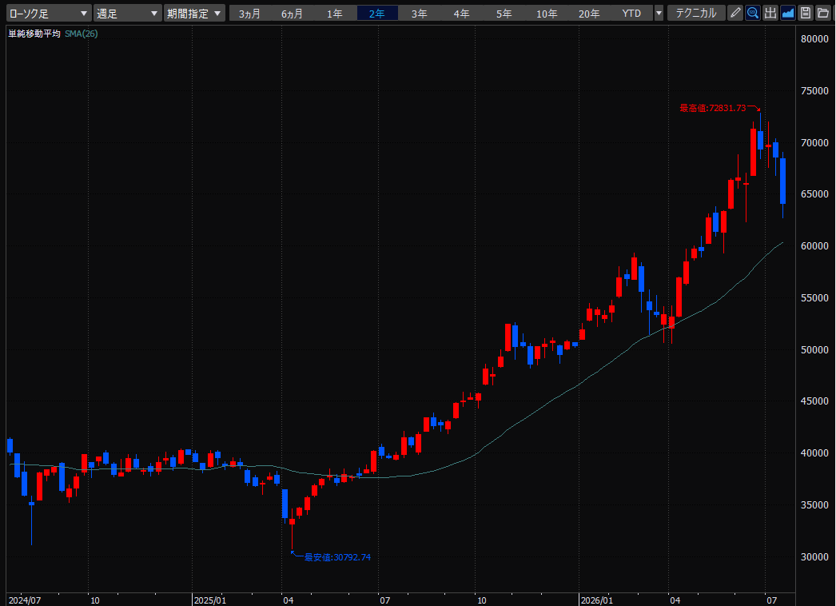Select the 6ヵ月 period tab
836x606 pixels.
coord(293,14)
